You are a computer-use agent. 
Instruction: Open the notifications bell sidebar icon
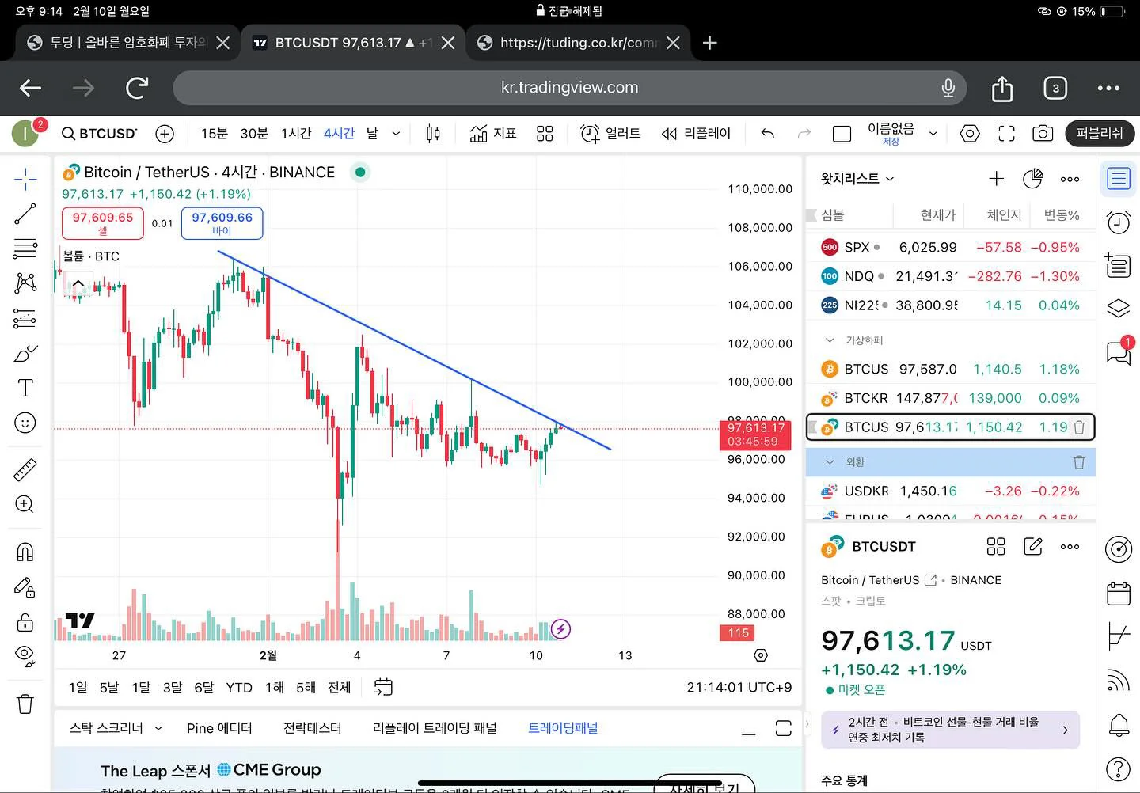1118,724
